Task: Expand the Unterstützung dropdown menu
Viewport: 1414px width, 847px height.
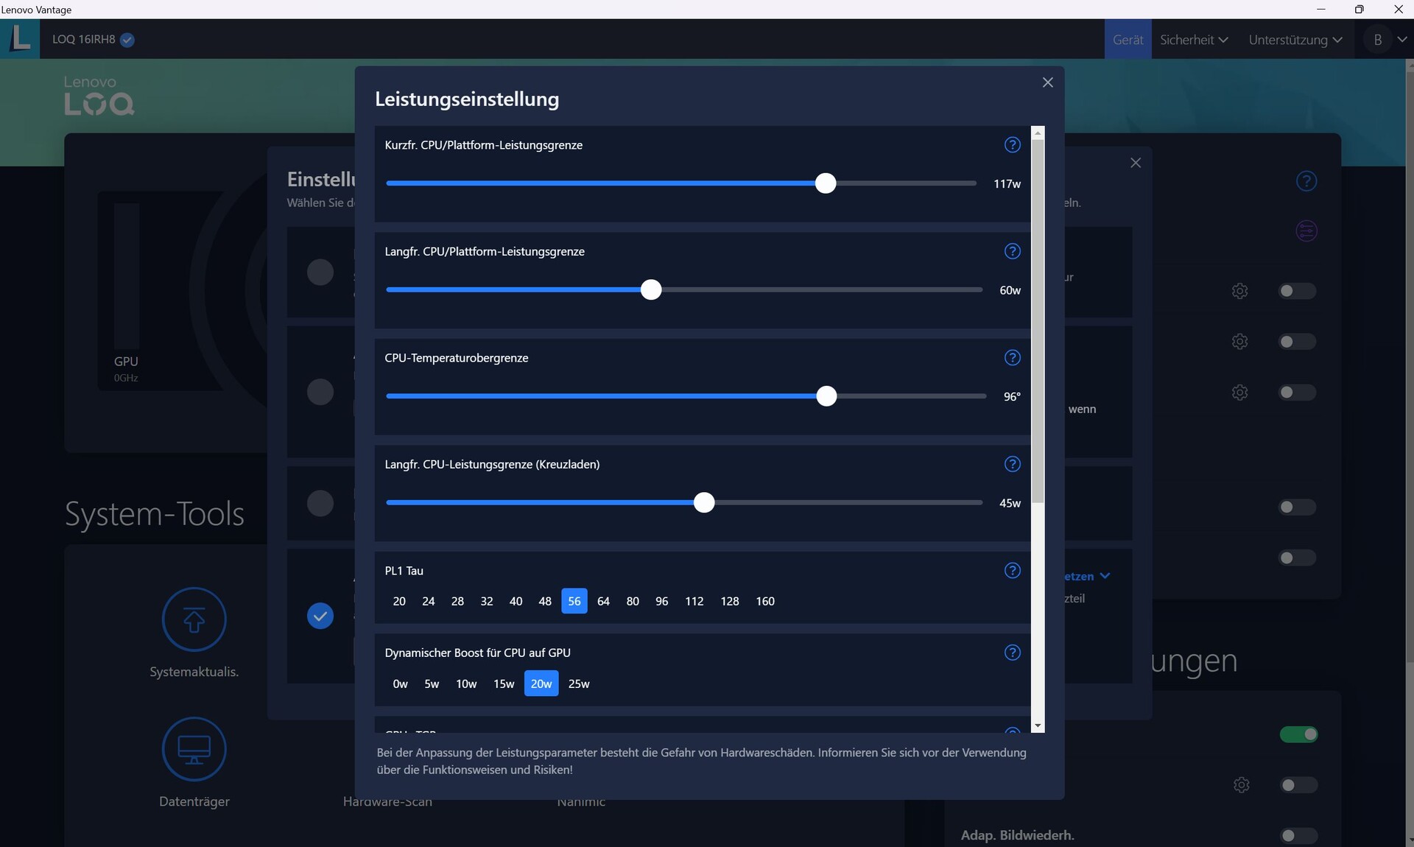Action: pyautogui.click(x=1295, y=40)
